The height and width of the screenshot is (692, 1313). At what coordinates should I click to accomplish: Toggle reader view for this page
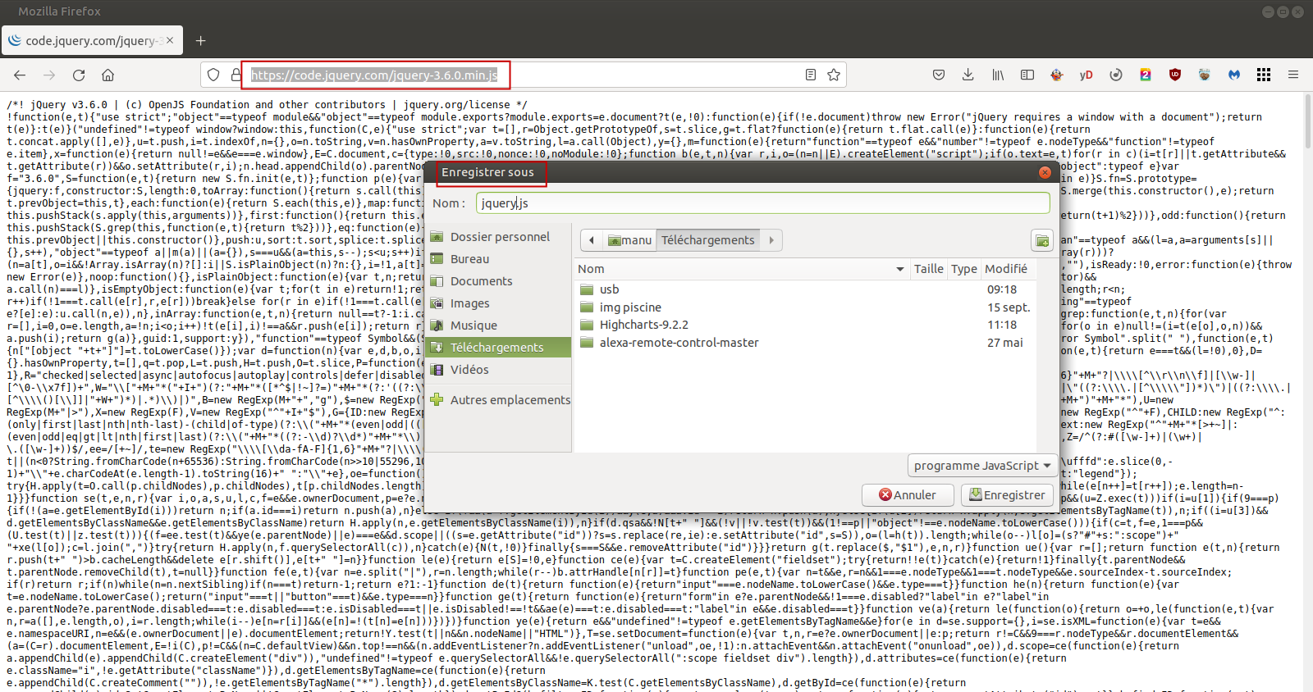pos(811,75)
